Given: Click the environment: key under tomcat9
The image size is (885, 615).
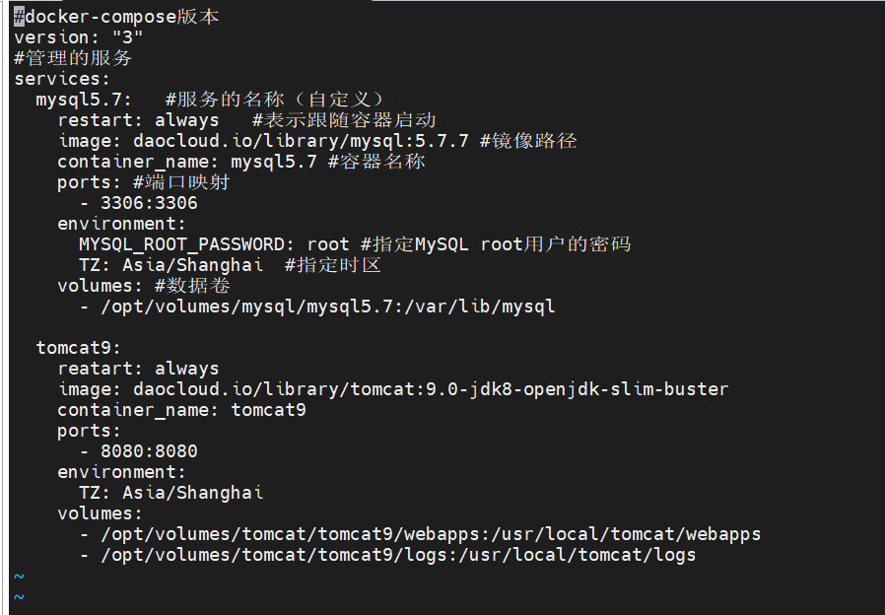Looking at the screenshot, I should [121, 472].
